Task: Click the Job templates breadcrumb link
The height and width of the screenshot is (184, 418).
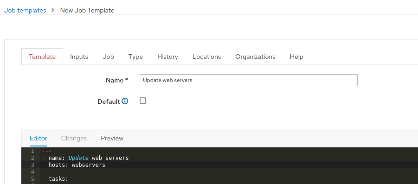Action: tap(25, 10)
